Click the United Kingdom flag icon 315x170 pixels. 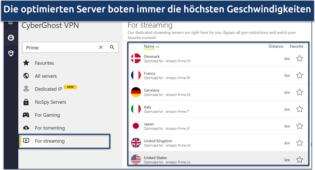click(x=136, y=143)
